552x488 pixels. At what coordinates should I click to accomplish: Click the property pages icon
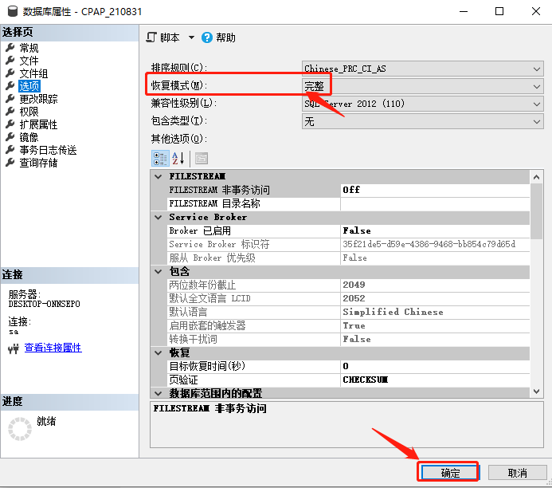[201, 158]
